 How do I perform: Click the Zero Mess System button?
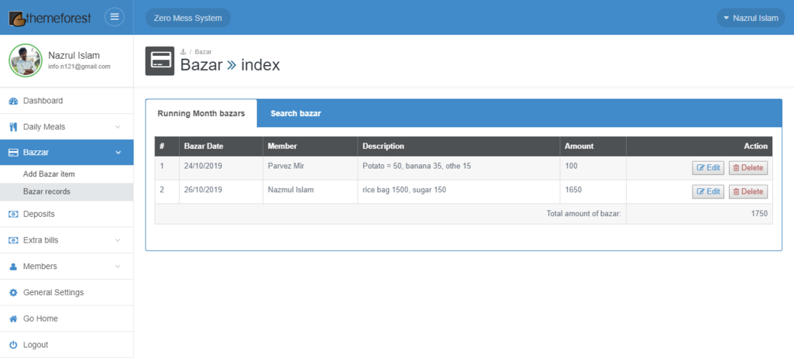pyautogui.click(x=187, y=18)
